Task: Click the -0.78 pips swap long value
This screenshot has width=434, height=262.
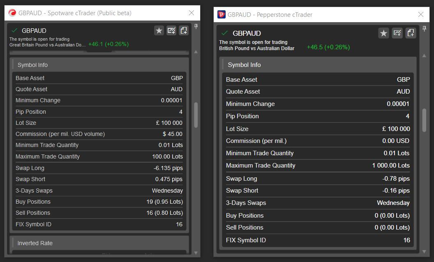Action: tap(396, 179)
